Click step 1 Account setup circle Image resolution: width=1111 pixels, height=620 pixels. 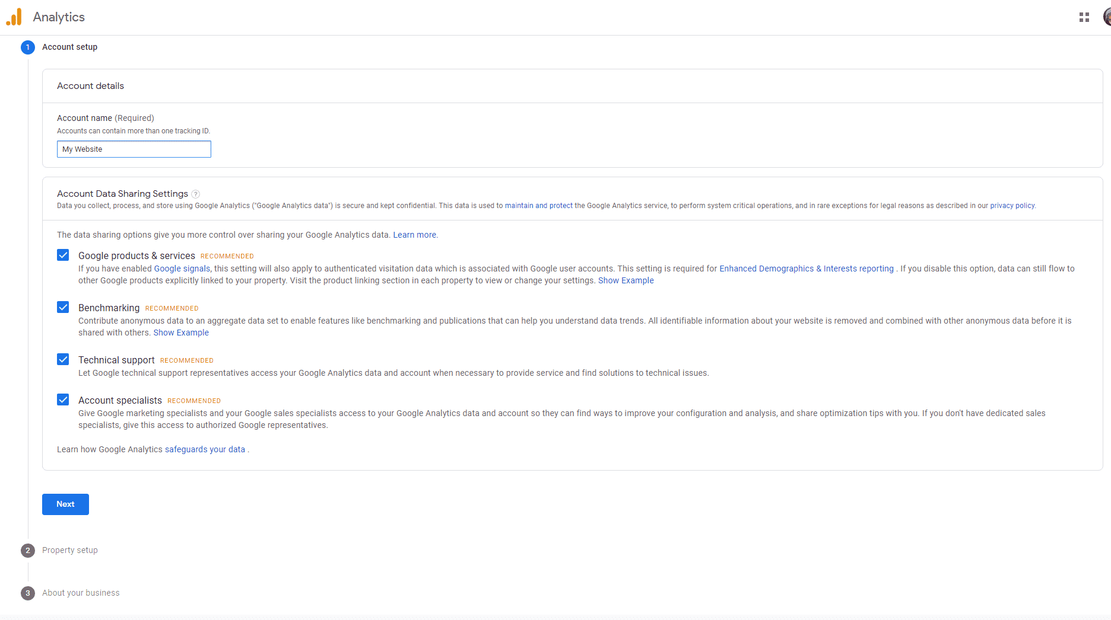point(28,47)
